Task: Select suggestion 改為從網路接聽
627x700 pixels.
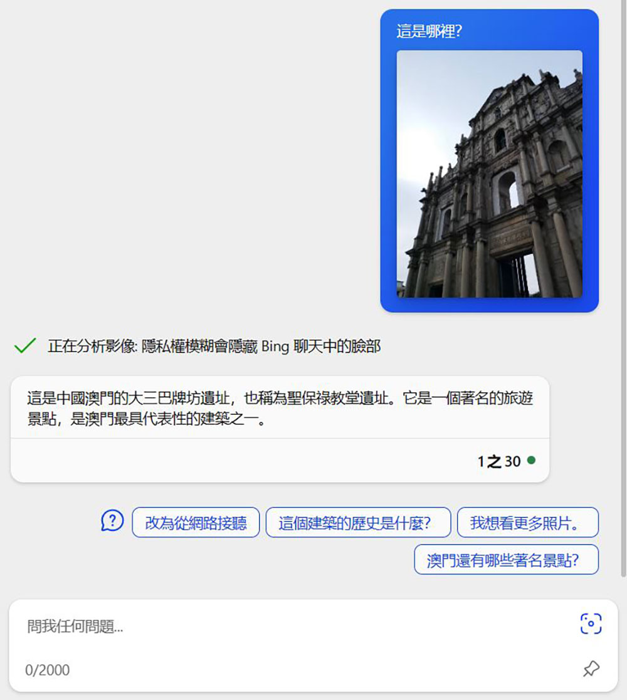Action: 196,523
